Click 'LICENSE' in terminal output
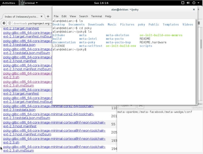 pos(59,46)
